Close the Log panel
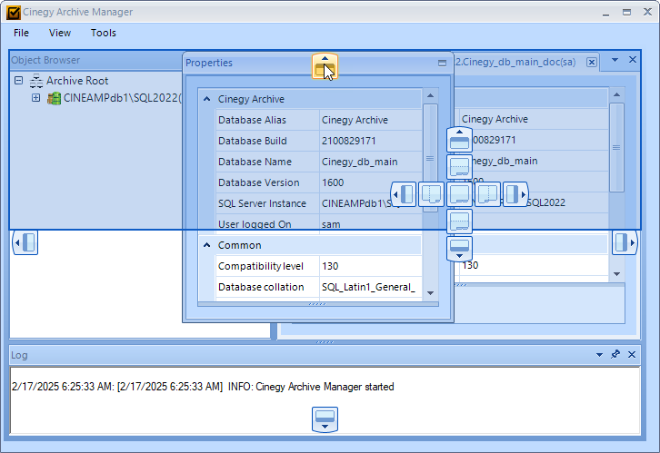The height and width of the screenshot is (453, 660). point(632,354)
